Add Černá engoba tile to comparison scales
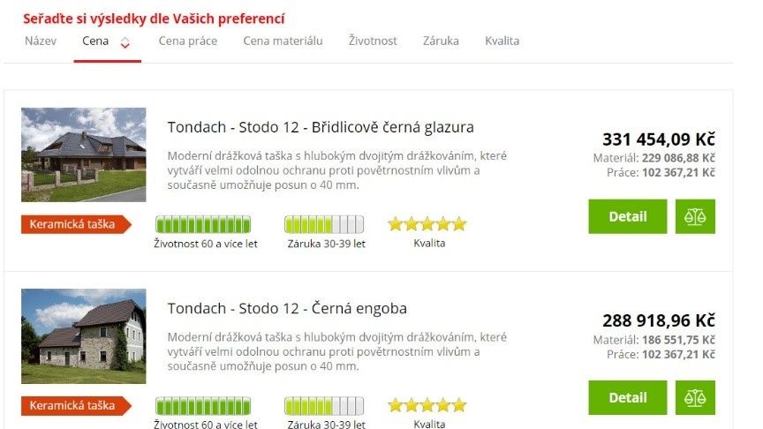The width and height of the screenshot is (763, 429). click(x=695, y=397)
